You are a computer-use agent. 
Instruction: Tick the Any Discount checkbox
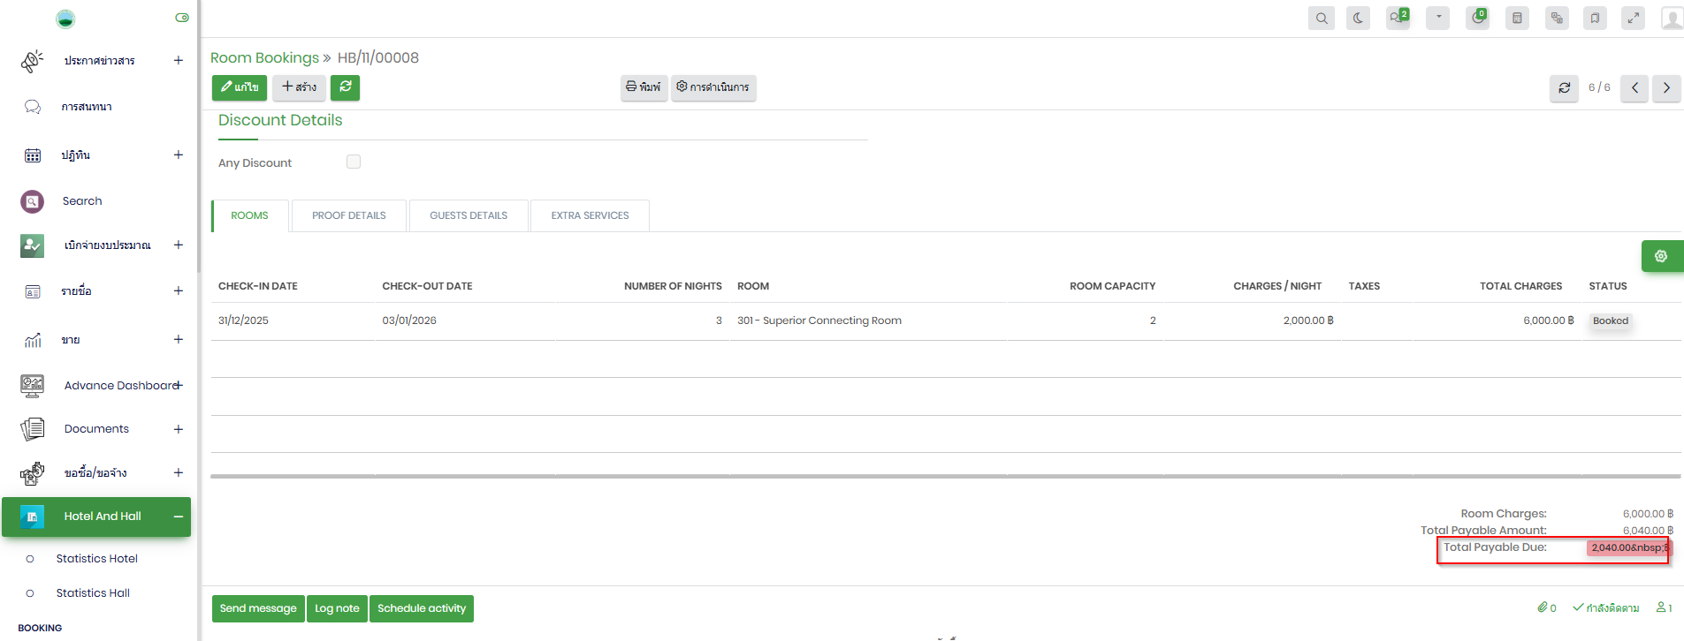coord(354,162)
